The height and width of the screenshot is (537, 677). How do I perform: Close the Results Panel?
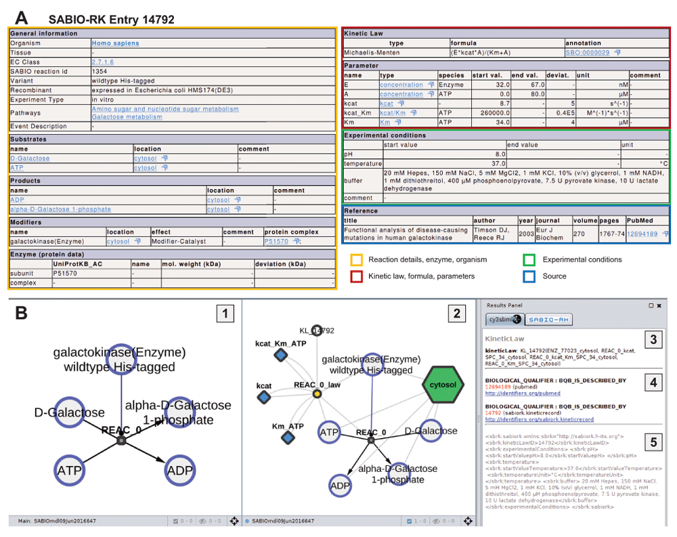[x=659, y=305]
